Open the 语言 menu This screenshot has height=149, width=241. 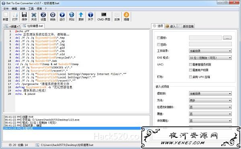pyautogui.click(x=39, y=8)
